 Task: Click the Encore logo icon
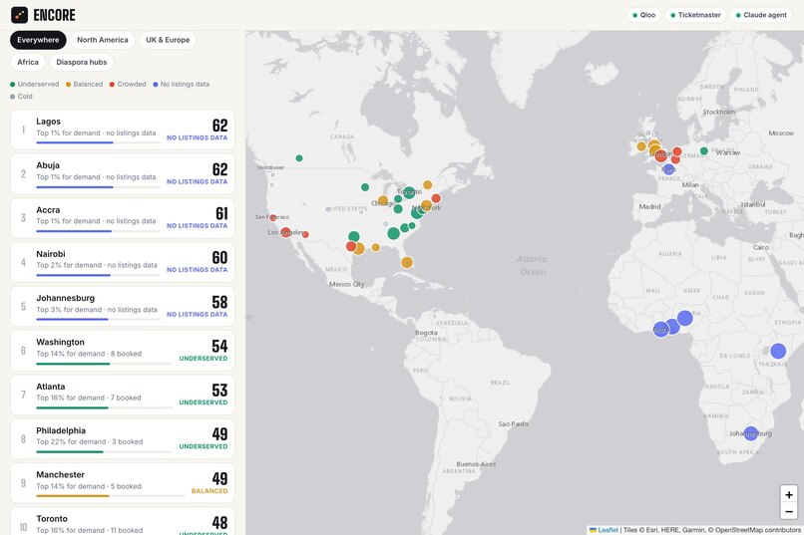(x=20, y=15)
